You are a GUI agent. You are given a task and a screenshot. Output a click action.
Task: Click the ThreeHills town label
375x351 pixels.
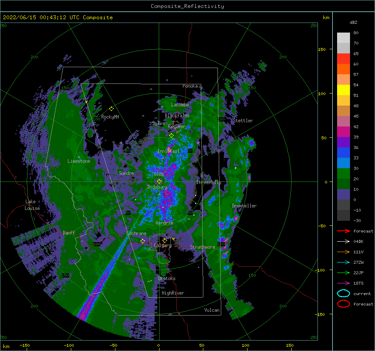[209, 182]
